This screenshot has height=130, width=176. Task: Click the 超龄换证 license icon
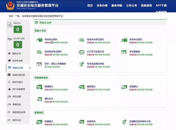click(x=82, y=87)
